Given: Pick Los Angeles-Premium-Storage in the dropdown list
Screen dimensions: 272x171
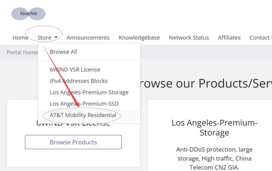Looking at the screenshot, I should 89,92.
